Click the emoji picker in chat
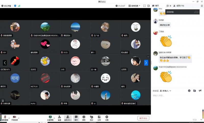The width and height of the screenshot is (204, 123). [x=189, y=91]
